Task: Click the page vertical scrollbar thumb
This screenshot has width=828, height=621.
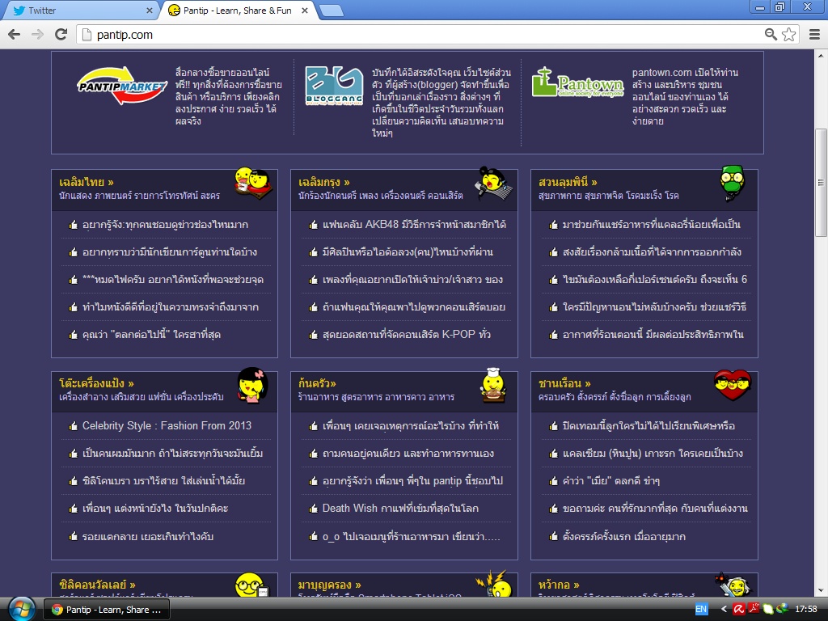Action: click(822, 183)
